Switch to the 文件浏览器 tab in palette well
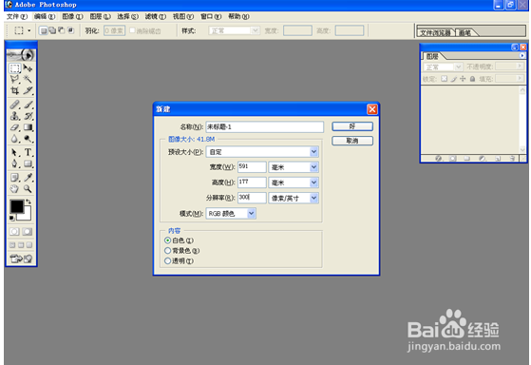 click(435, 33)
